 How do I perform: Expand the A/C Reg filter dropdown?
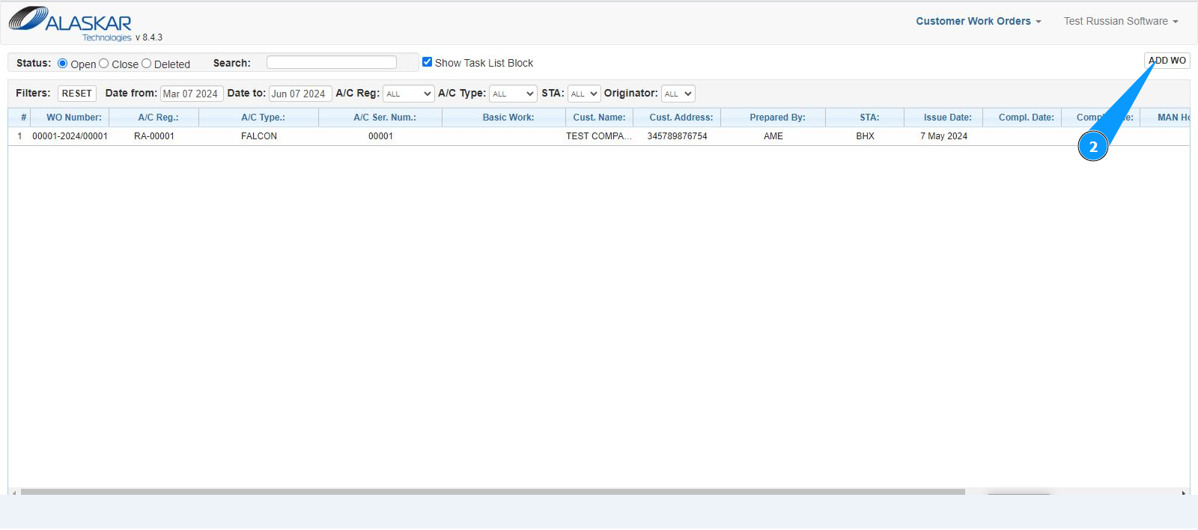(408, 94)
